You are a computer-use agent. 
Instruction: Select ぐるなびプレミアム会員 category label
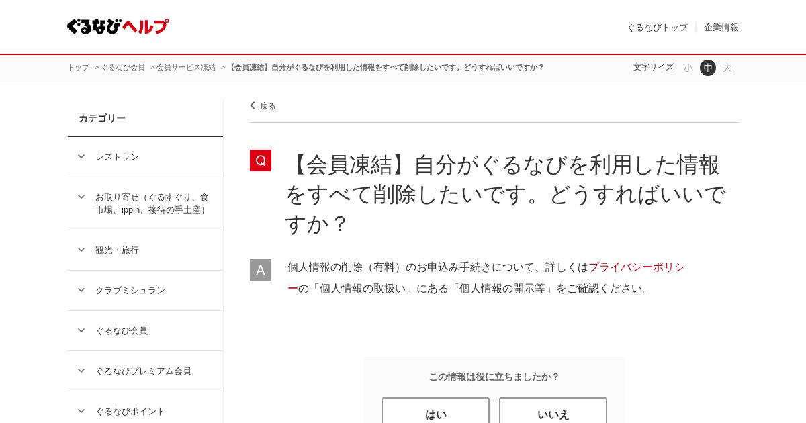click(143, 371)
